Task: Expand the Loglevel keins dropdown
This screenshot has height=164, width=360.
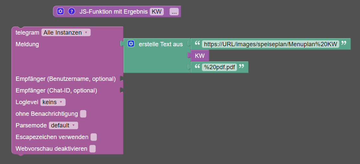Action: click(x=53, y=102)
